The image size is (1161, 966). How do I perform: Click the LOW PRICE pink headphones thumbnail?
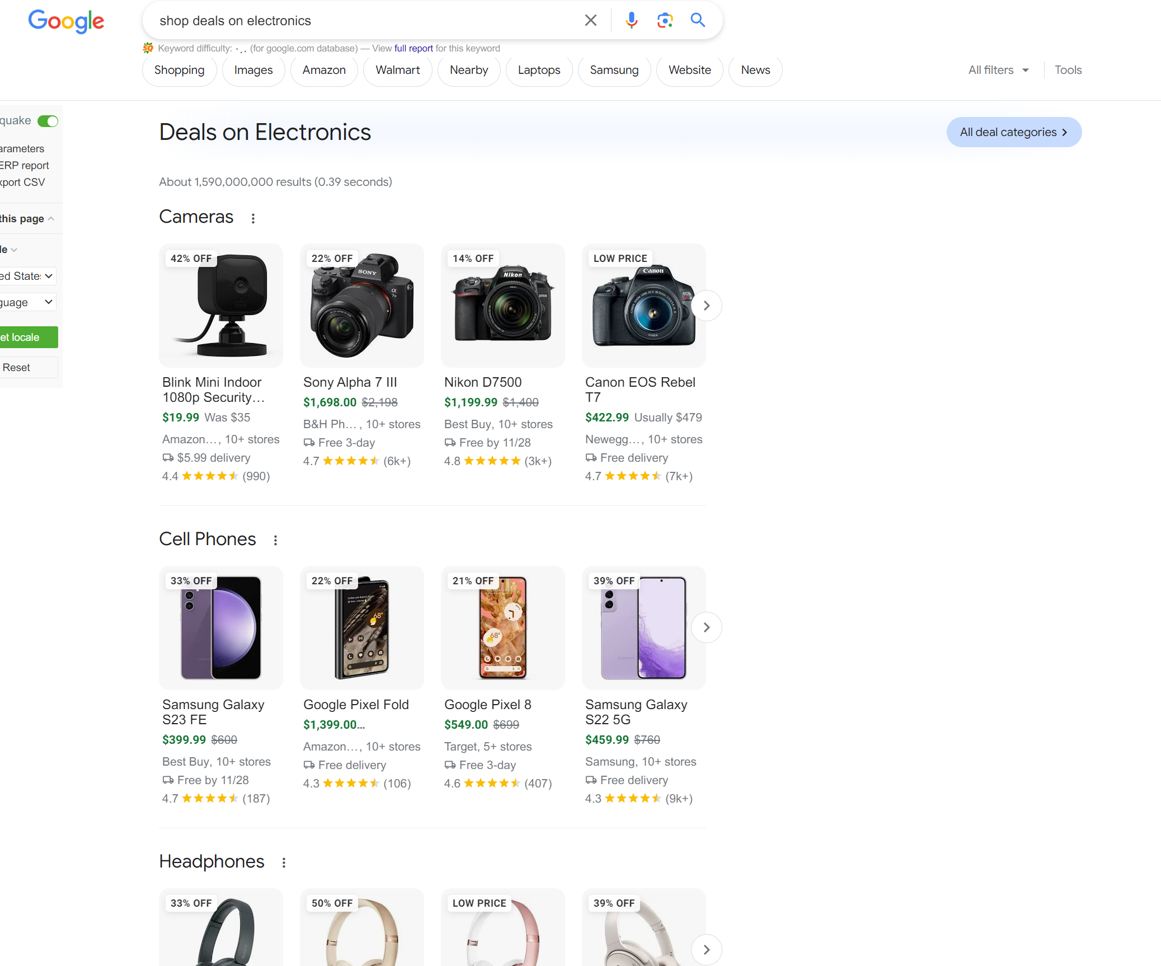pos(503,927)
